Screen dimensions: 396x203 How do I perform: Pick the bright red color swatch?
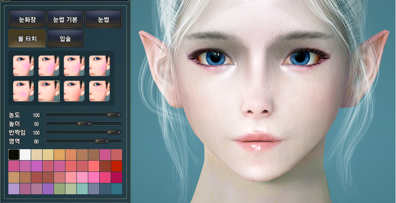pos(116,166)
